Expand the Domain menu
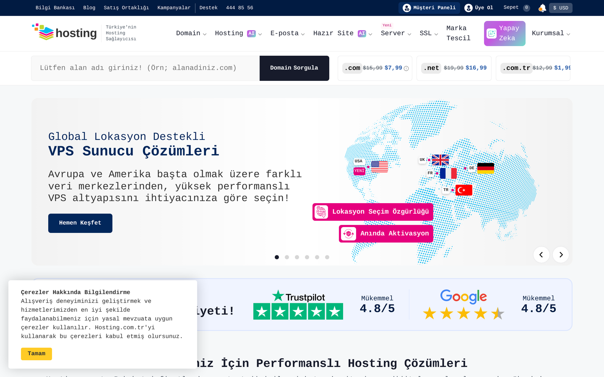Viewport: 604px width, 377px height. tap(191, 33)
